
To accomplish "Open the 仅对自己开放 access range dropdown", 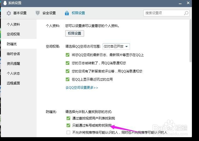I will (x=116, y=47).
